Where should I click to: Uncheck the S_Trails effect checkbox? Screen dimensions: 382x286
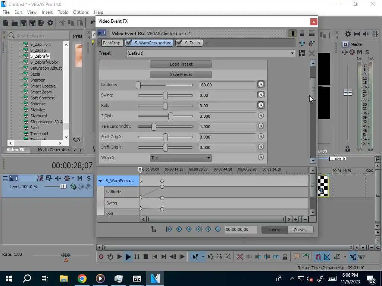click(x=179, y=43)
